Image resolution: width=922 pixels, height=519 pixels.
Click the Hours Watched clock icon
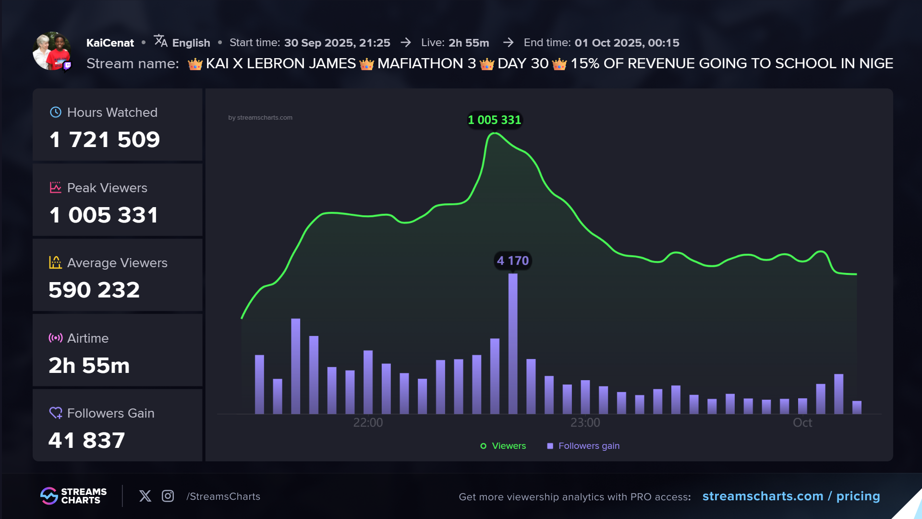(x=56, y=112)
